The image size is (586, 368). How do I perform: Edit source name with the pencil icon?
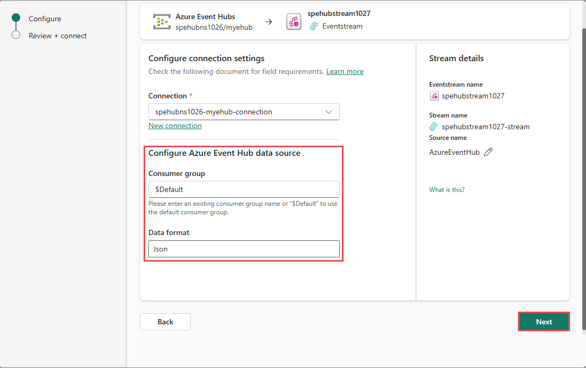click(488, 152)
